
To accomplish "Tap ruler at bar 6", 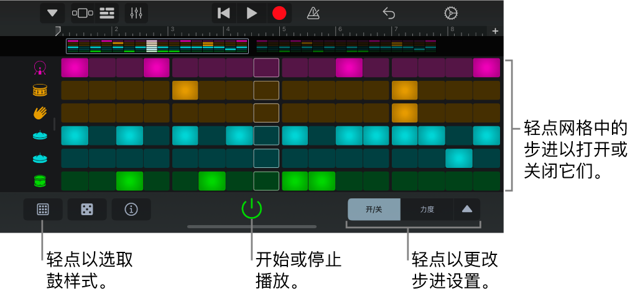I will click(340, 30).
